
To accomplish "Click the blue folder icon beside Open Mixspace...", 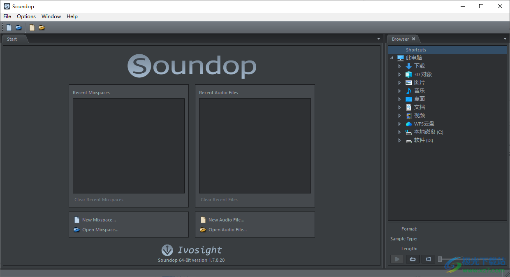I will [76, 230].
